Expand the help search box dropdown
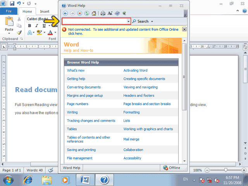 click(x=128, y=21)
